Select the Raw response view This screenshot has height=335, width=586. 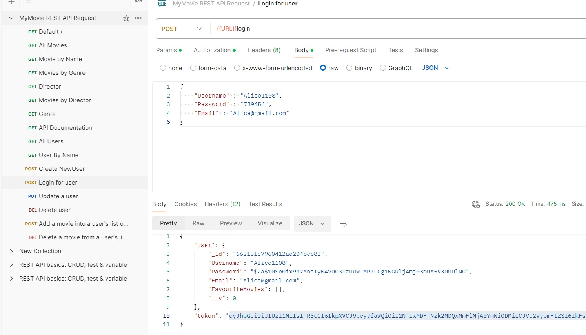tap(198, 223)
